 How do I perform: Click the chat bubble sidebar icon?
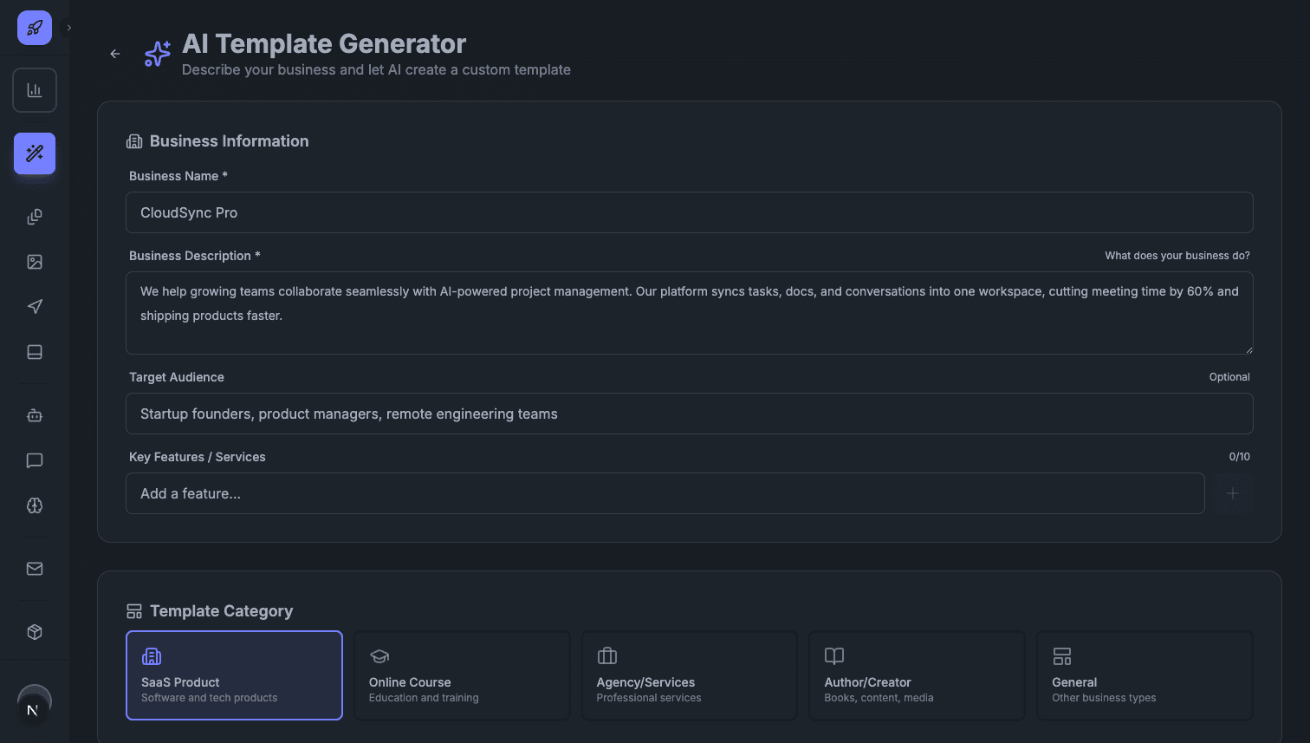pyautogui.click(x=35, y=460)
